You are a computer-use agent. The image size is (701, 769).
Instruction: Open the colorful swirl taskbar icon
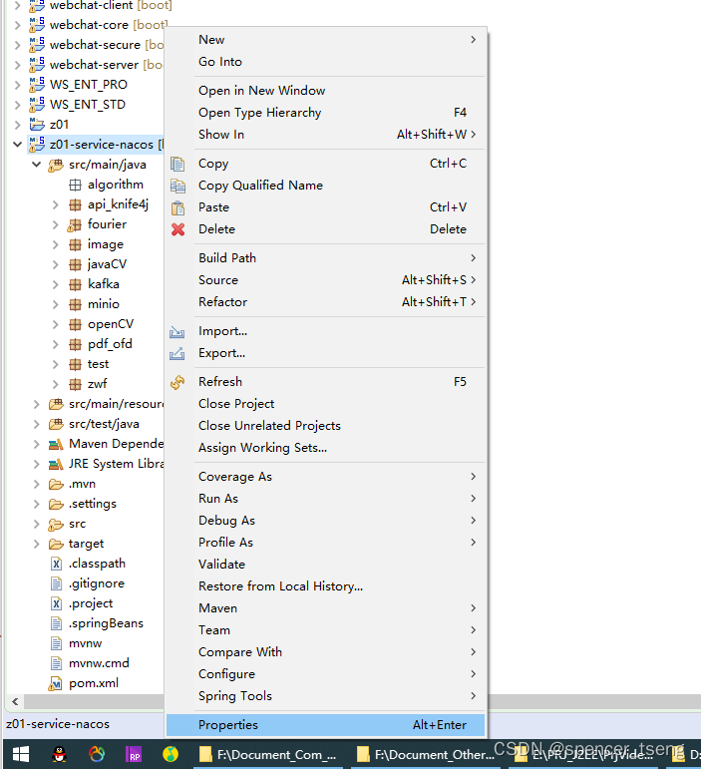[x=97, y=754]
